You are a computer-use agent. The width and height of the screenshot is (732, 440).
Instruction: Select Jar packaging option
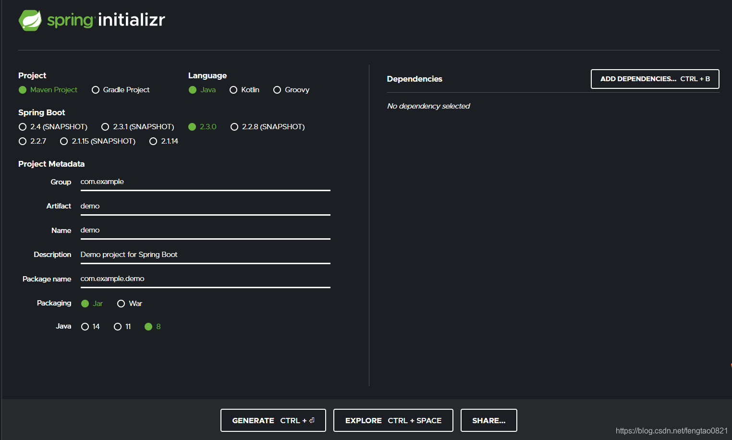[92, 304]
